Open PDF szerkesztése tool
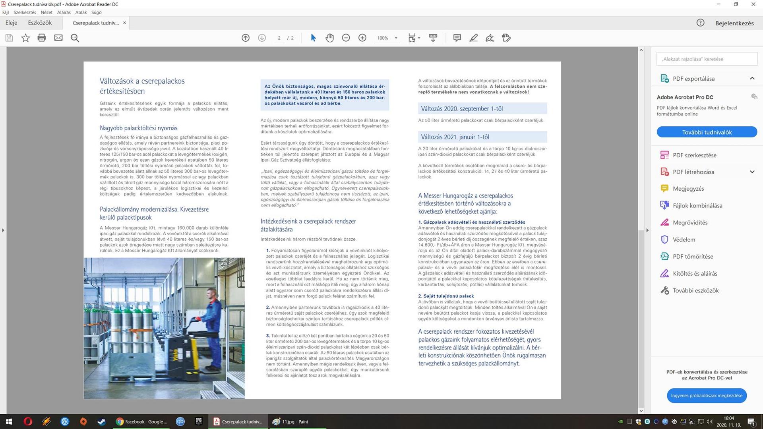763x429 pixels. (x=694, y=155)
